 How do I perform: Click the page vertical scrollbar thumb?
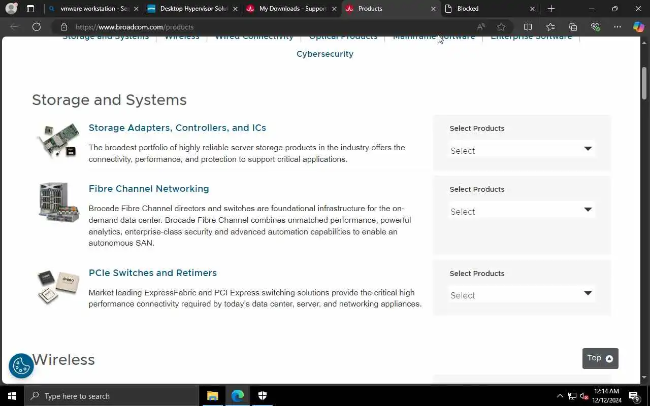point(644,82)
